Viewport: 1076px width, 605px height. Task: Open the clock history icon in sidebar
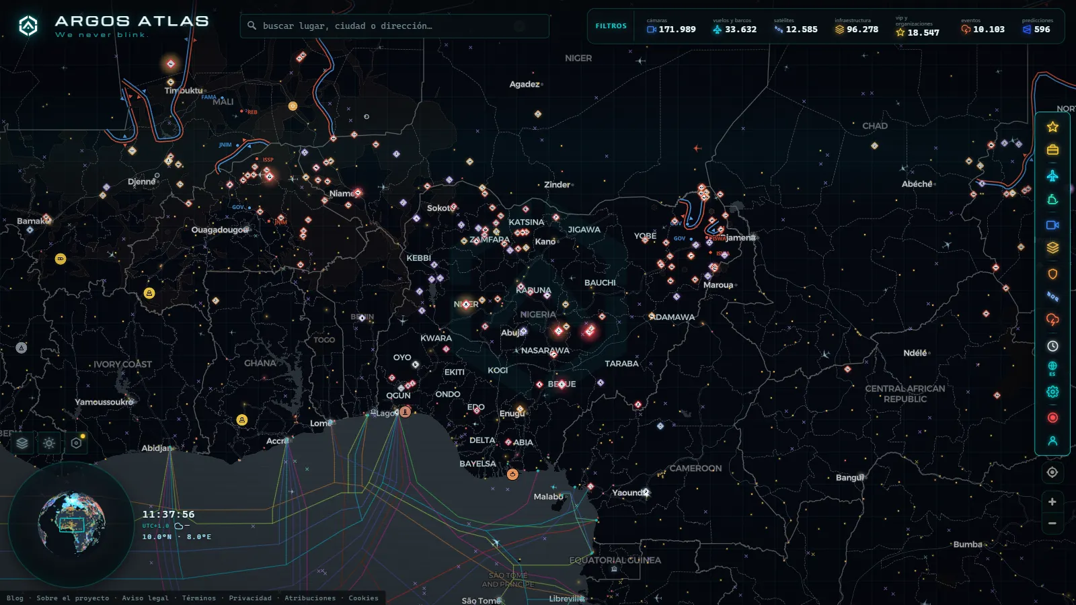tap(1052, 346)
